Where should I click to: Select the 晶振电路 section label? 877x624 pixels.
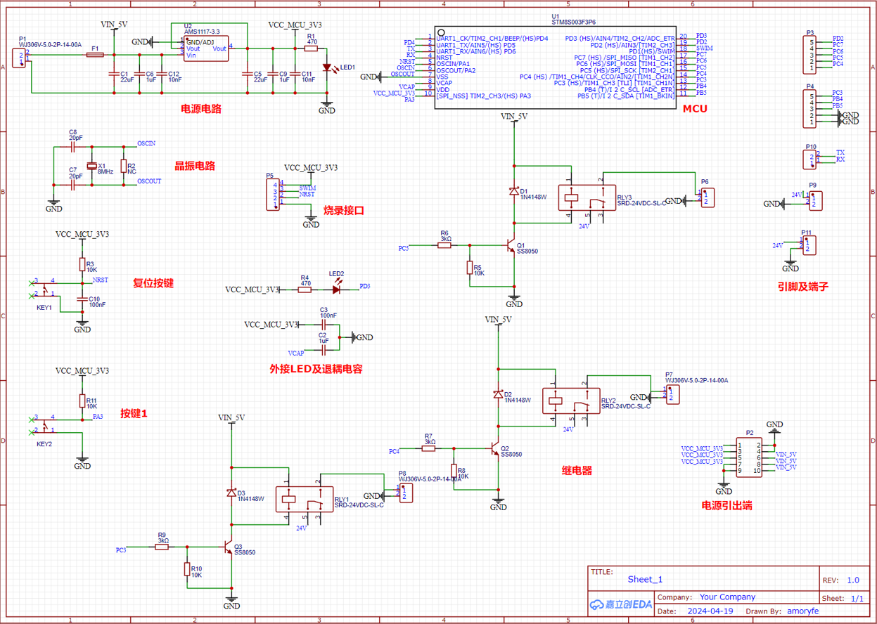pos(195,167)
